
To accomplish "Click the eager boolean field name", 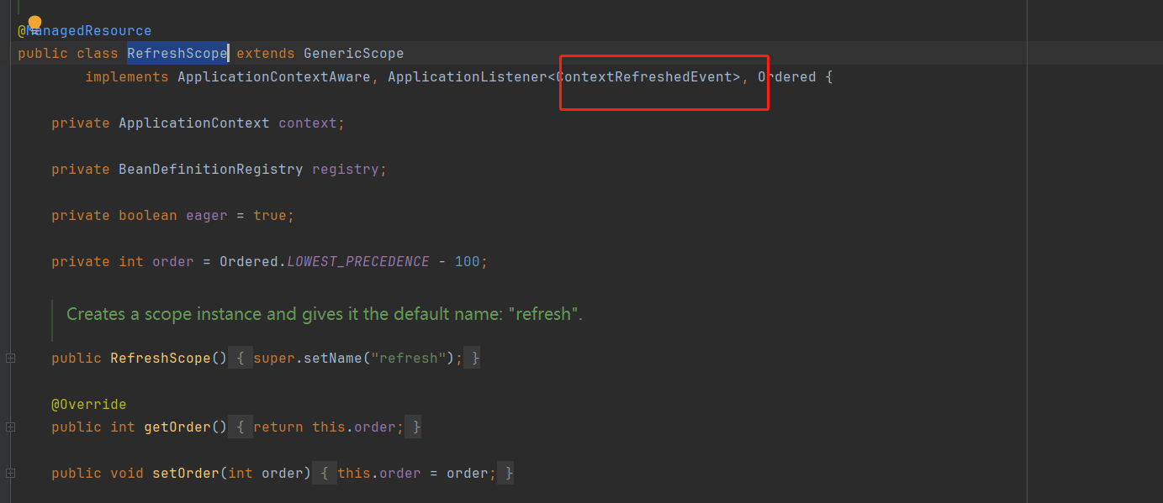I will pyautogui.click(x=206, y=216).
